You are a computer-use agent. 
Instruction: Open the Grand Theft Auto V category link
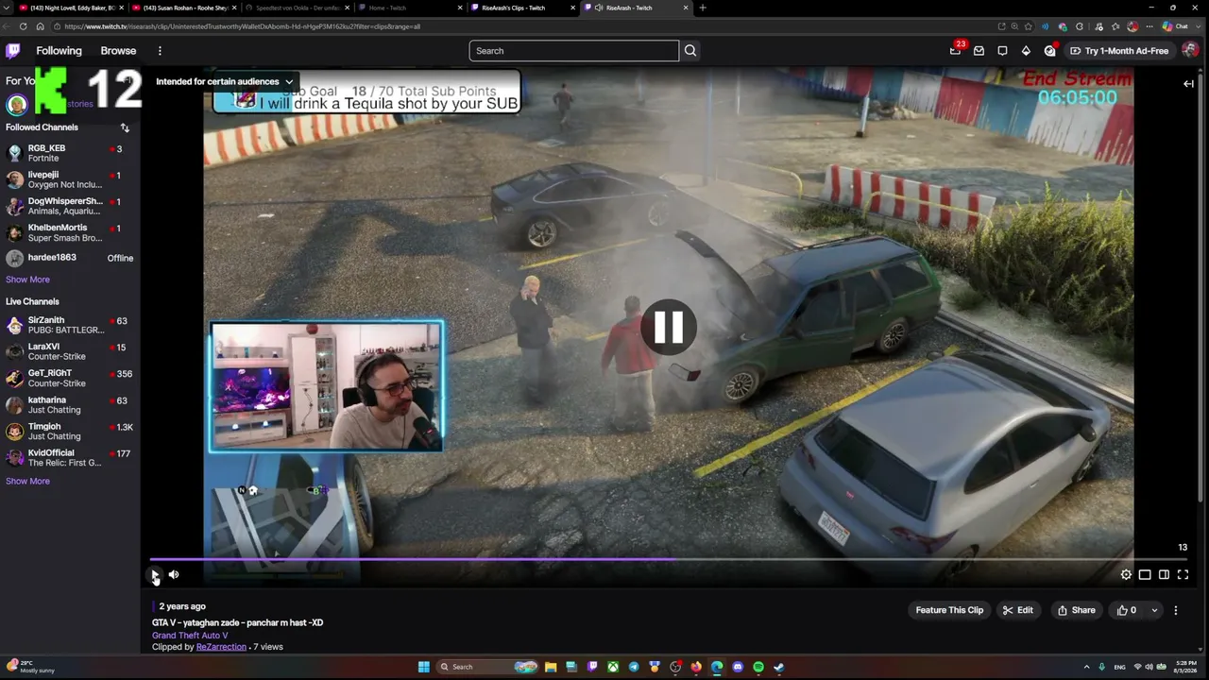point(190,636)
